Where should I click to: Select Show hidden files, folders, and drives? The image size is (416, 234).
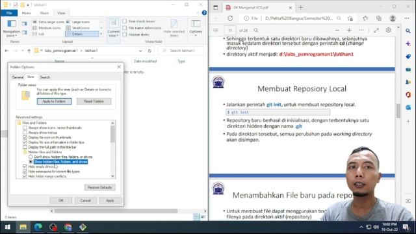tap(31, 162)
